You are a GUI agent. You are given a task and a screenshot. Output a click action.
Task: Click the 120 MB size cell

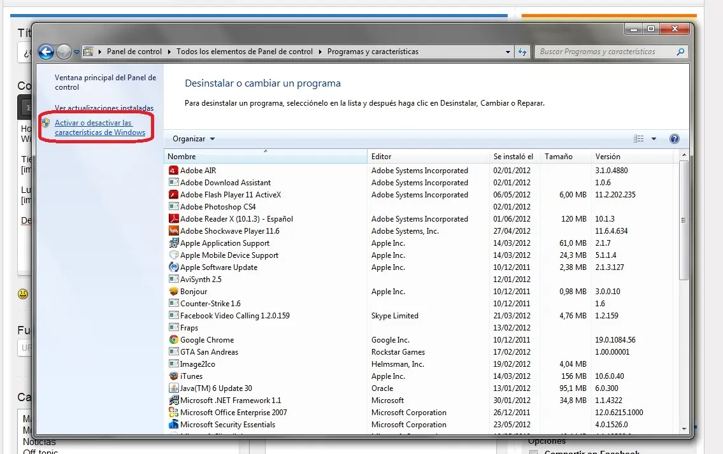(573, 219)
